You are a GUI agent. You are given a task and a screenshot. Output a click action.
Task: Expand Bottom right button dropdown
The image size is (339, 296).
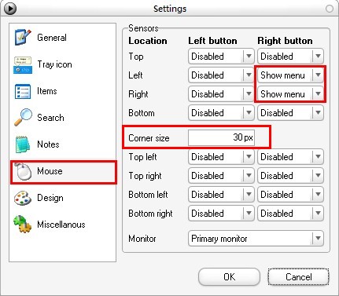pyautogui.click(x=290, y=113)
